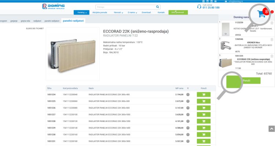
Task: Go to grejna tela breadcrumb
Action: pos(25,21)
